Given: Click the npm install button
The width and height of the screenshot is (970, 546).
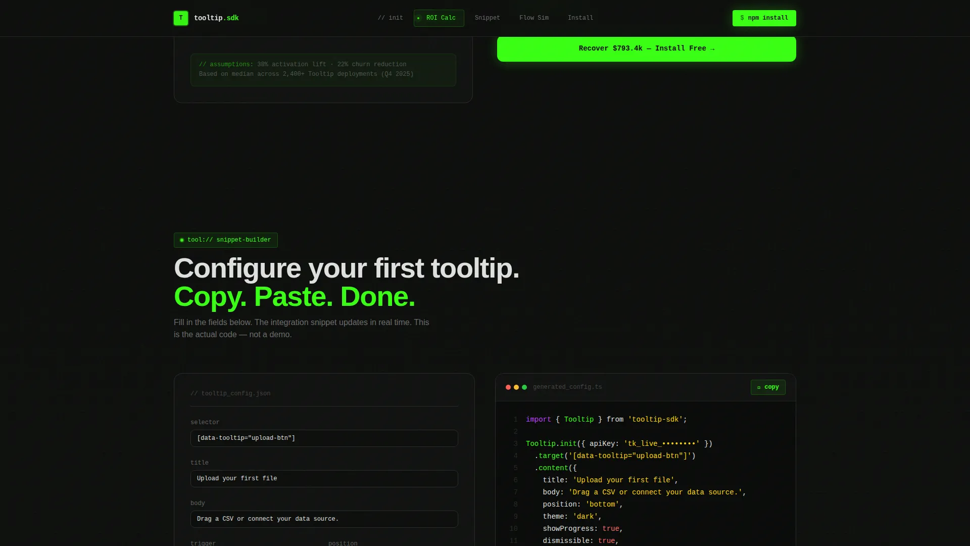Looking at the screenshot, I should click(764, 18).
